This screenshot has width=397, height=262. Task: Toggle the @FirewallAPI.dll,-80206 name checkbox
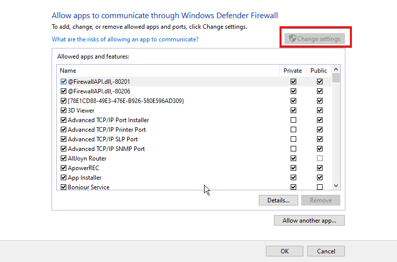click(x=63, y=91)
